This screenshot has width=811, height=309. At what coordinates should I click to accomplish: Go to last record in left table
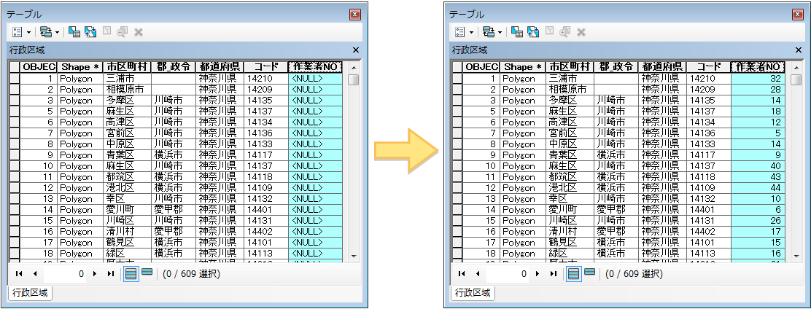coord(111,274)
